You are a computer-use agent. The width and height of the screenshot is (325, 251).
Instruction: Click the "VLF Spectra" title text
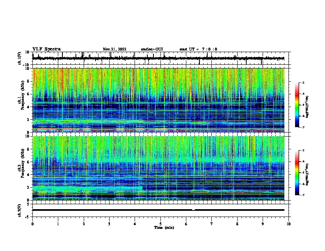click(46, 49)
